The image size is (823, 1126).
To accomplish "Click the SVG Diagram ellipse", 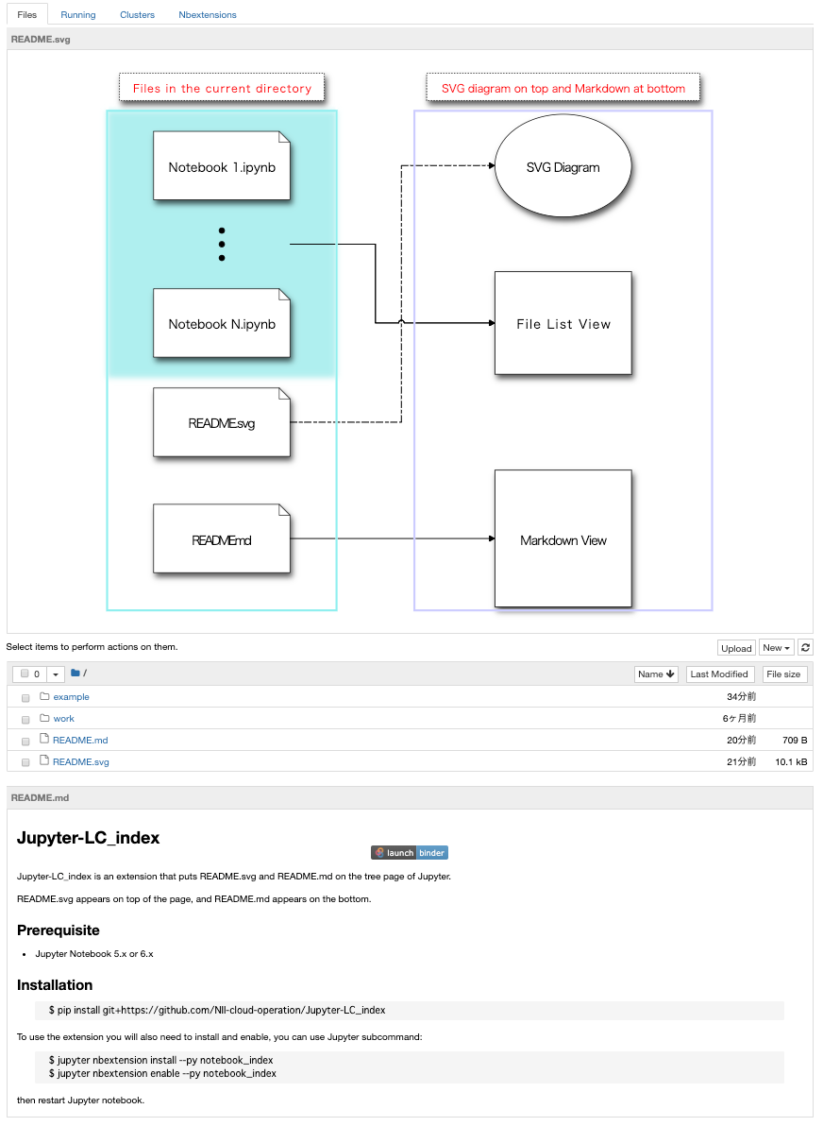I will (x=563, y=166).
